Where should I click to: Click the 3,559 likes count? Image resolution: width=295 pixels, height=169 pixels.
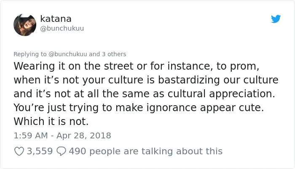(x=40, y=151)
